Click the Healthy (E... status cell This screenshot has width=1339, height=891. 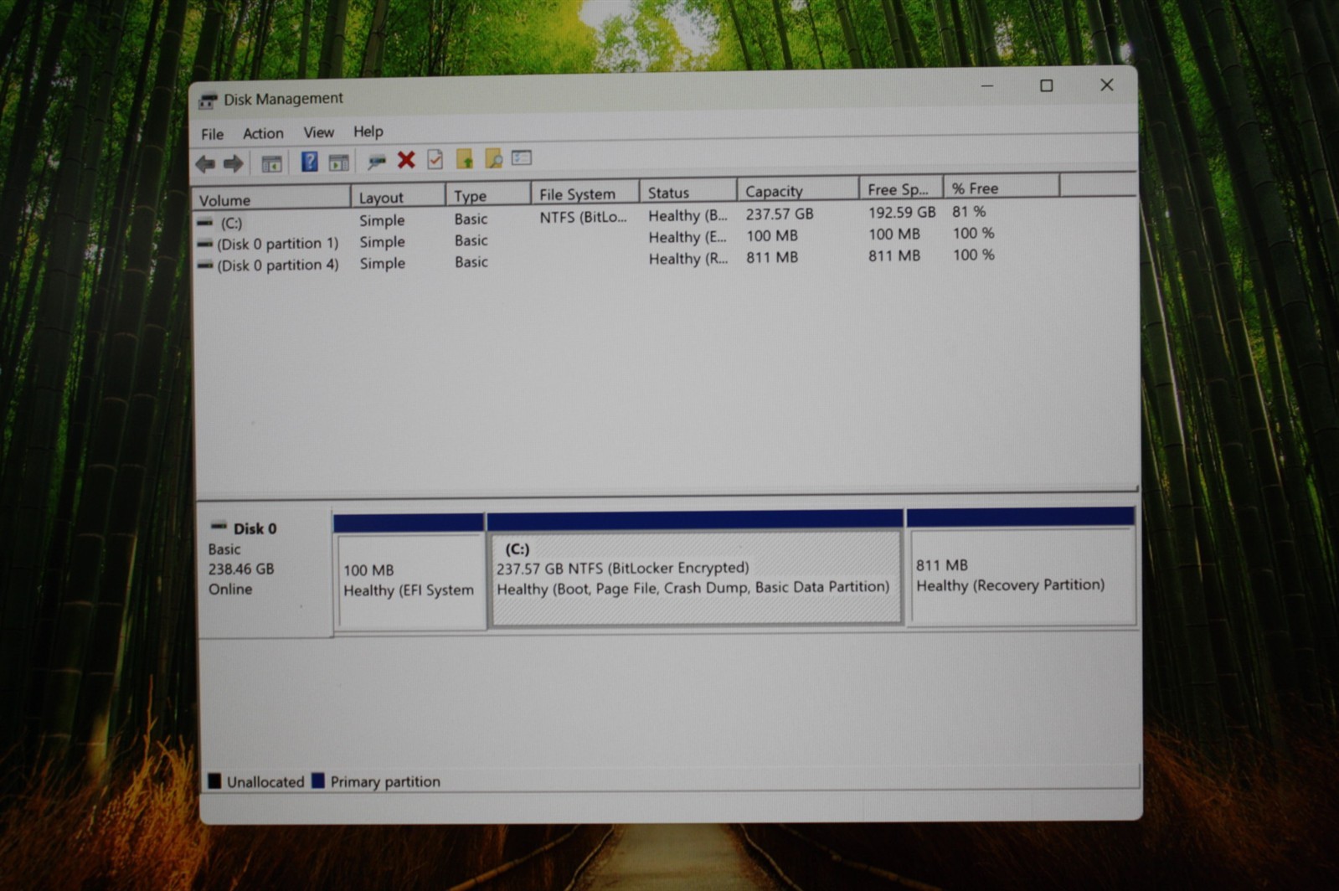click(688, 238)
